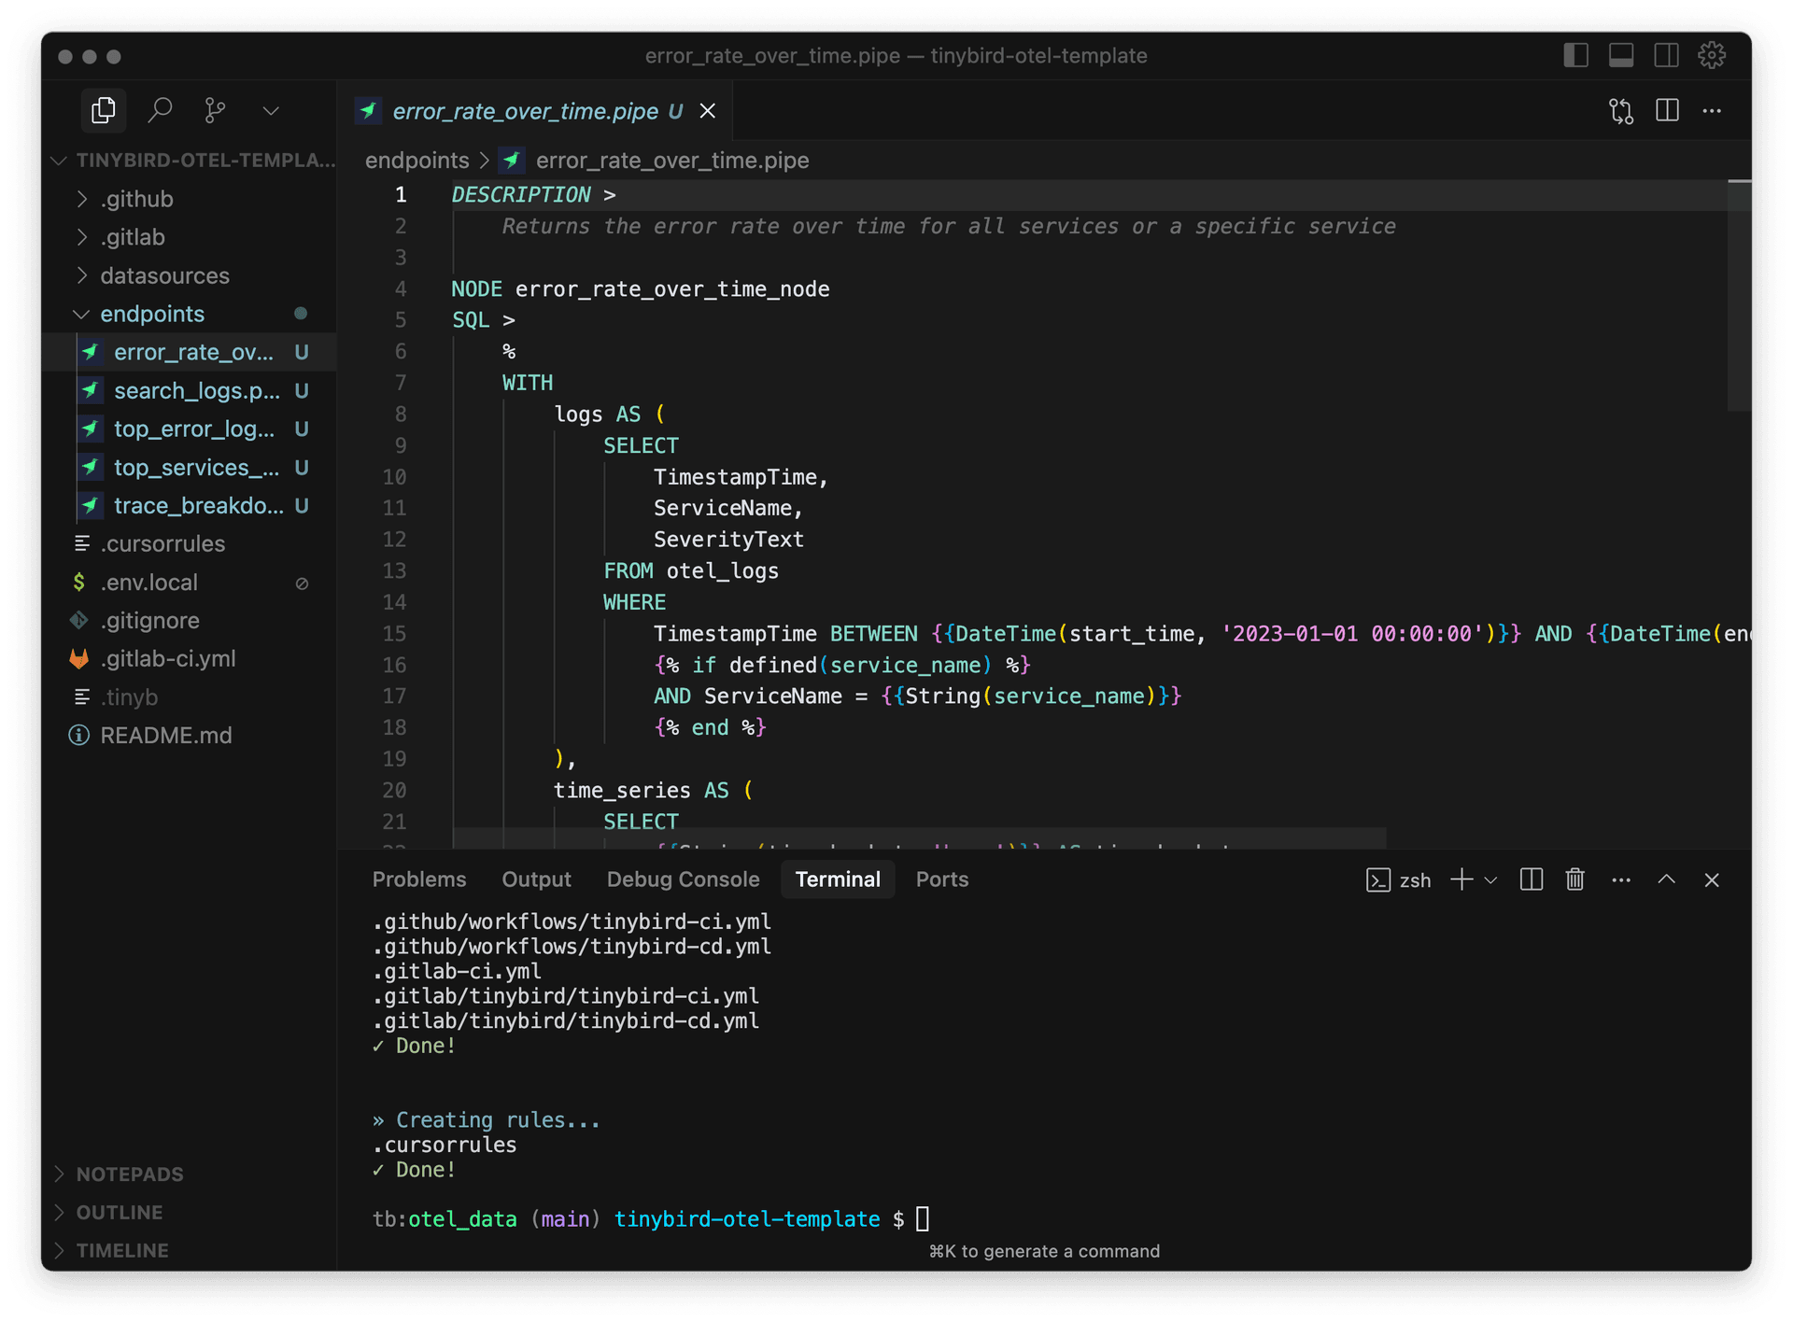This screenshot has width=1793, height=1322.
Task: Toggle the primary sidebar visibility
Action: [x=1575, y=55]
